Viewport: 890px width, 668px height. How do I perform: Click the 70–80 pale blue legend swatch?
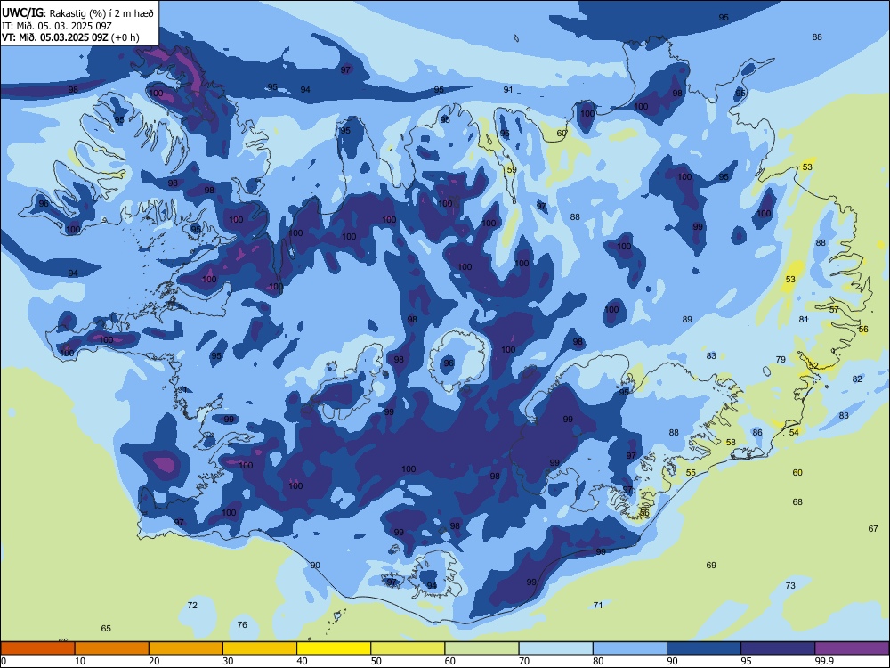(555, 648)
